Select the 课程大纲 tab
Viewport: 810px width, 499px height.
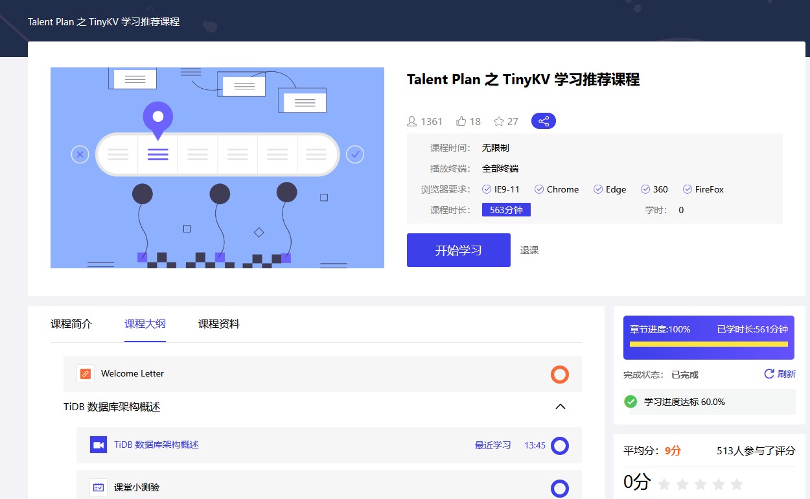(x=145, y=324)
